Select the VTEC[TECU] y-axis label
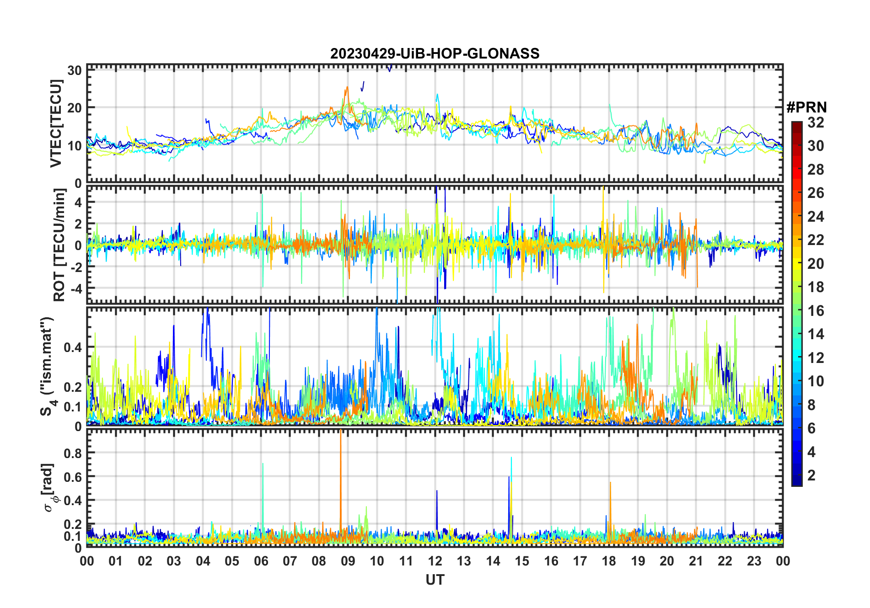 (56, 123)
